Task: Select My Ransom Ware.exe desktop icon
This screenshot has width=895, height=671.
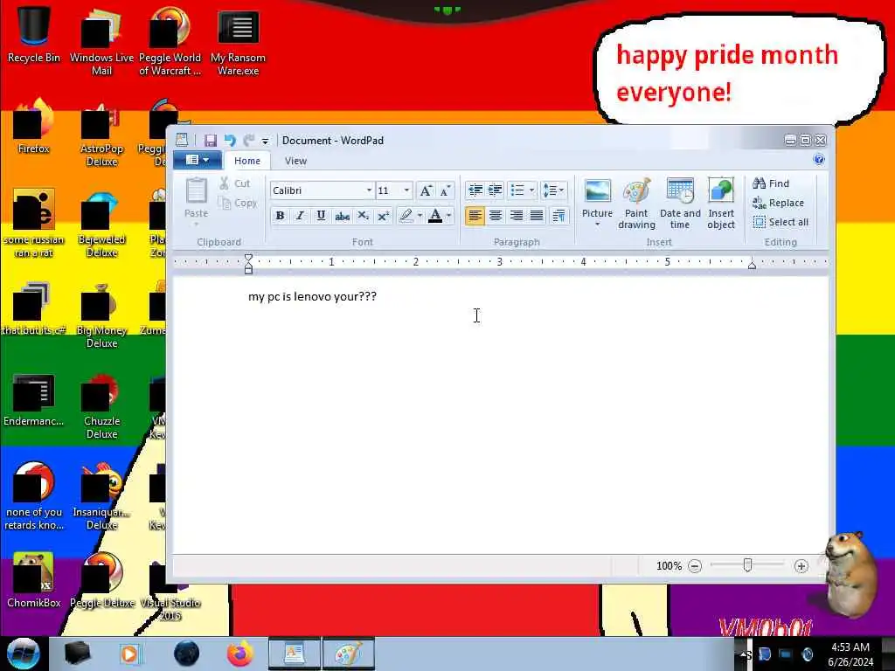Action: click(x=238, y=41)
